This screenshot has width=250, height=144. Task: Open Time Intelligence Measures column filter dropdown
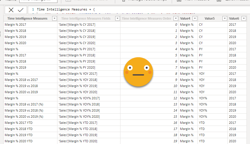[x=54, y=19]
